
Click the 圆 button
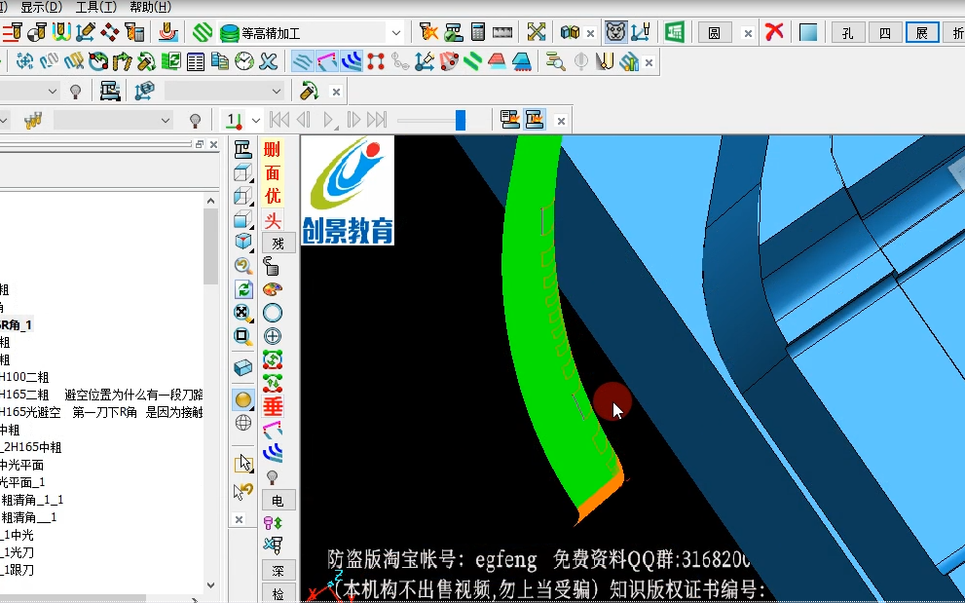[x=715, y=33]
